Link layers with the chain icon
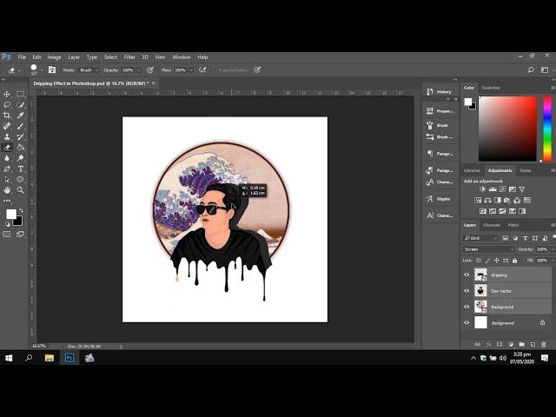Screen dimensions: 556x417 tap(477, 344)
